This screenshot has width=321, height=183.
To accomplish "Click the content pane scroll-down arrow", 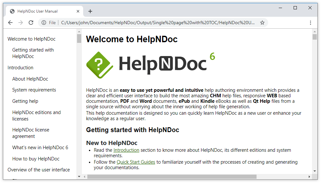I will [315, 171].
